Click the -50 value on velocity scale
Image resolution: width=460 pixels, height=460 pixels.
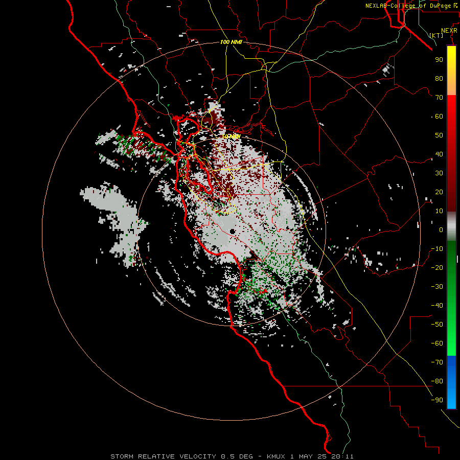(437, 325)
